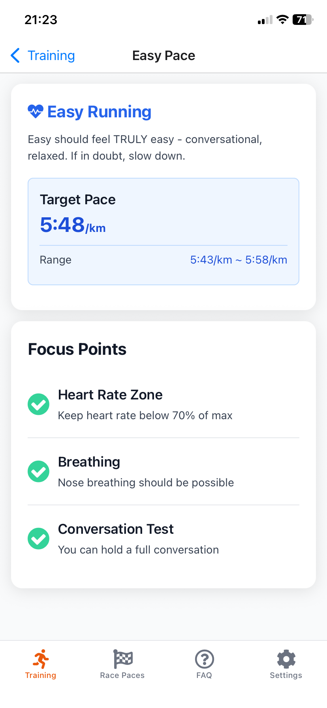Tap the clock time in status bar

[41, 20]
